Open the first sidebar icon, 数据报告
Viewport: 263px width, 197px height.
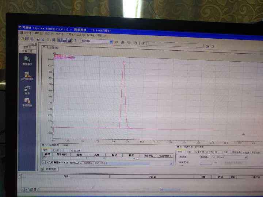pyautogui.click(x=27, y=61)
